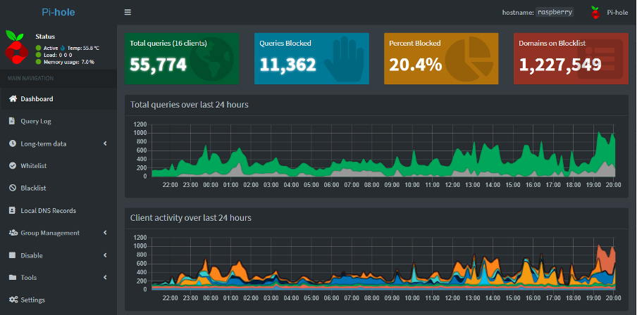The image size is (637, 315).
Task: Click the Dashboard home icon
Action: [13, 99]
